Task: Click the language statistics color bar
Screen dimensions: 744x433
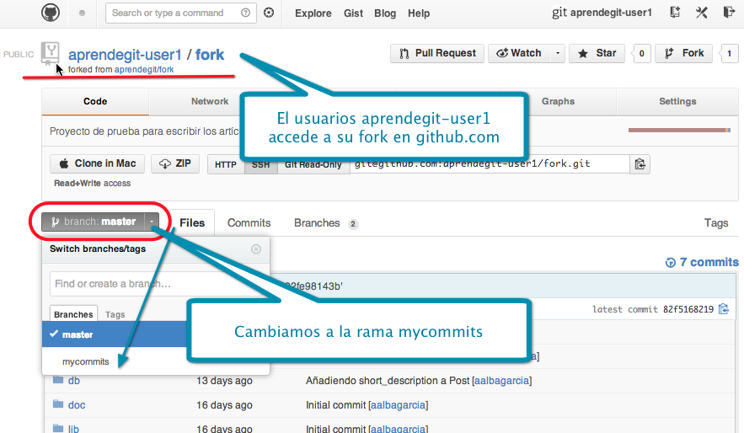Action: (679, 130)
